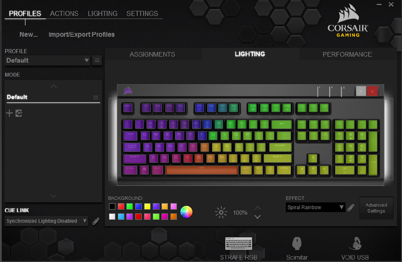The width and height of the screenshot is (402, 262).
Task: Click the Corsair logo on keyboard
Action: [x=128, y=90]
